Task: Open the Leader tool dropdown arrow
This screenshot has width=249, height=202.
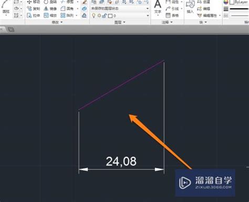Action: coord(182,8)
